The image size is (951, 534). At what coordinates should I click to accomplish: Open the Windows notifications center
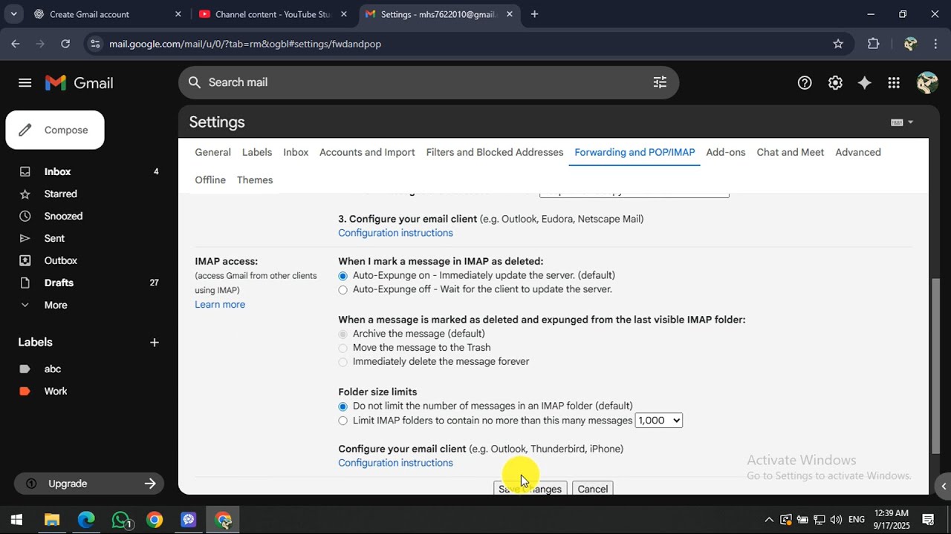(x=928, y=520)
